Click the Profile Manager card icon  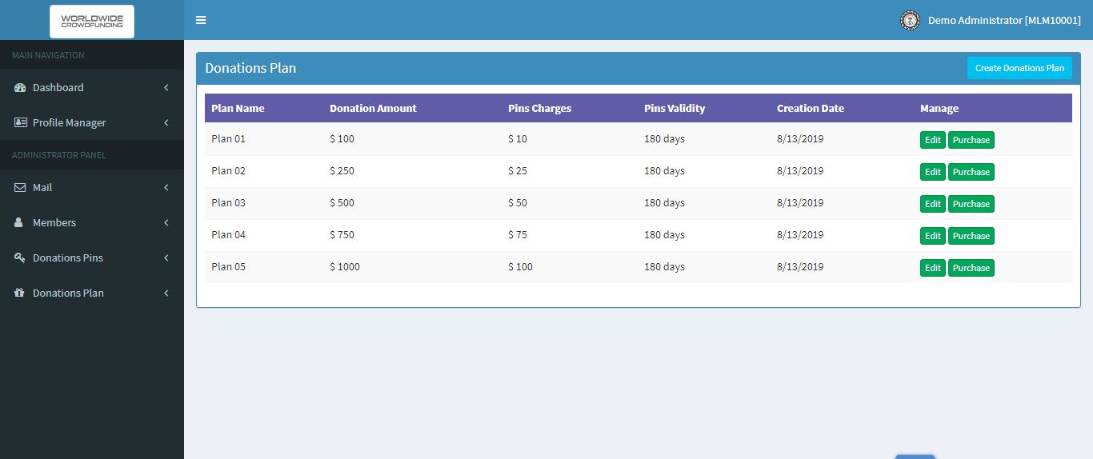[20, 122]
